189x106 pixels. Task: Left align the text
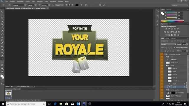coord(67,5)
